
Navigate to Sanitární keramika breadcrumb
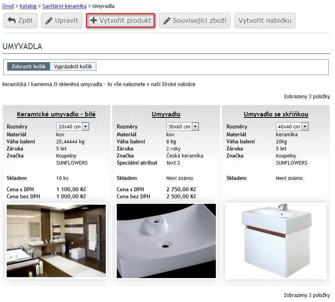click(64, 6)
